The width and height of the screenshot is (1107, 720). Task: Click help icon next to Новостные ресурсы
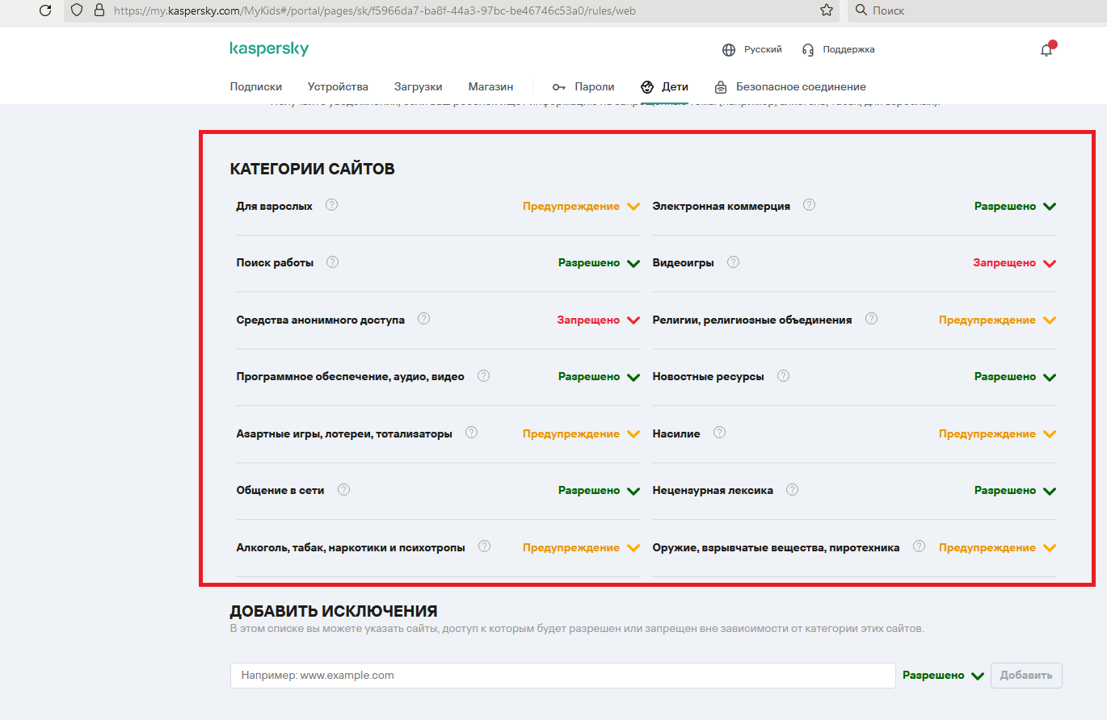click(783, 376)
